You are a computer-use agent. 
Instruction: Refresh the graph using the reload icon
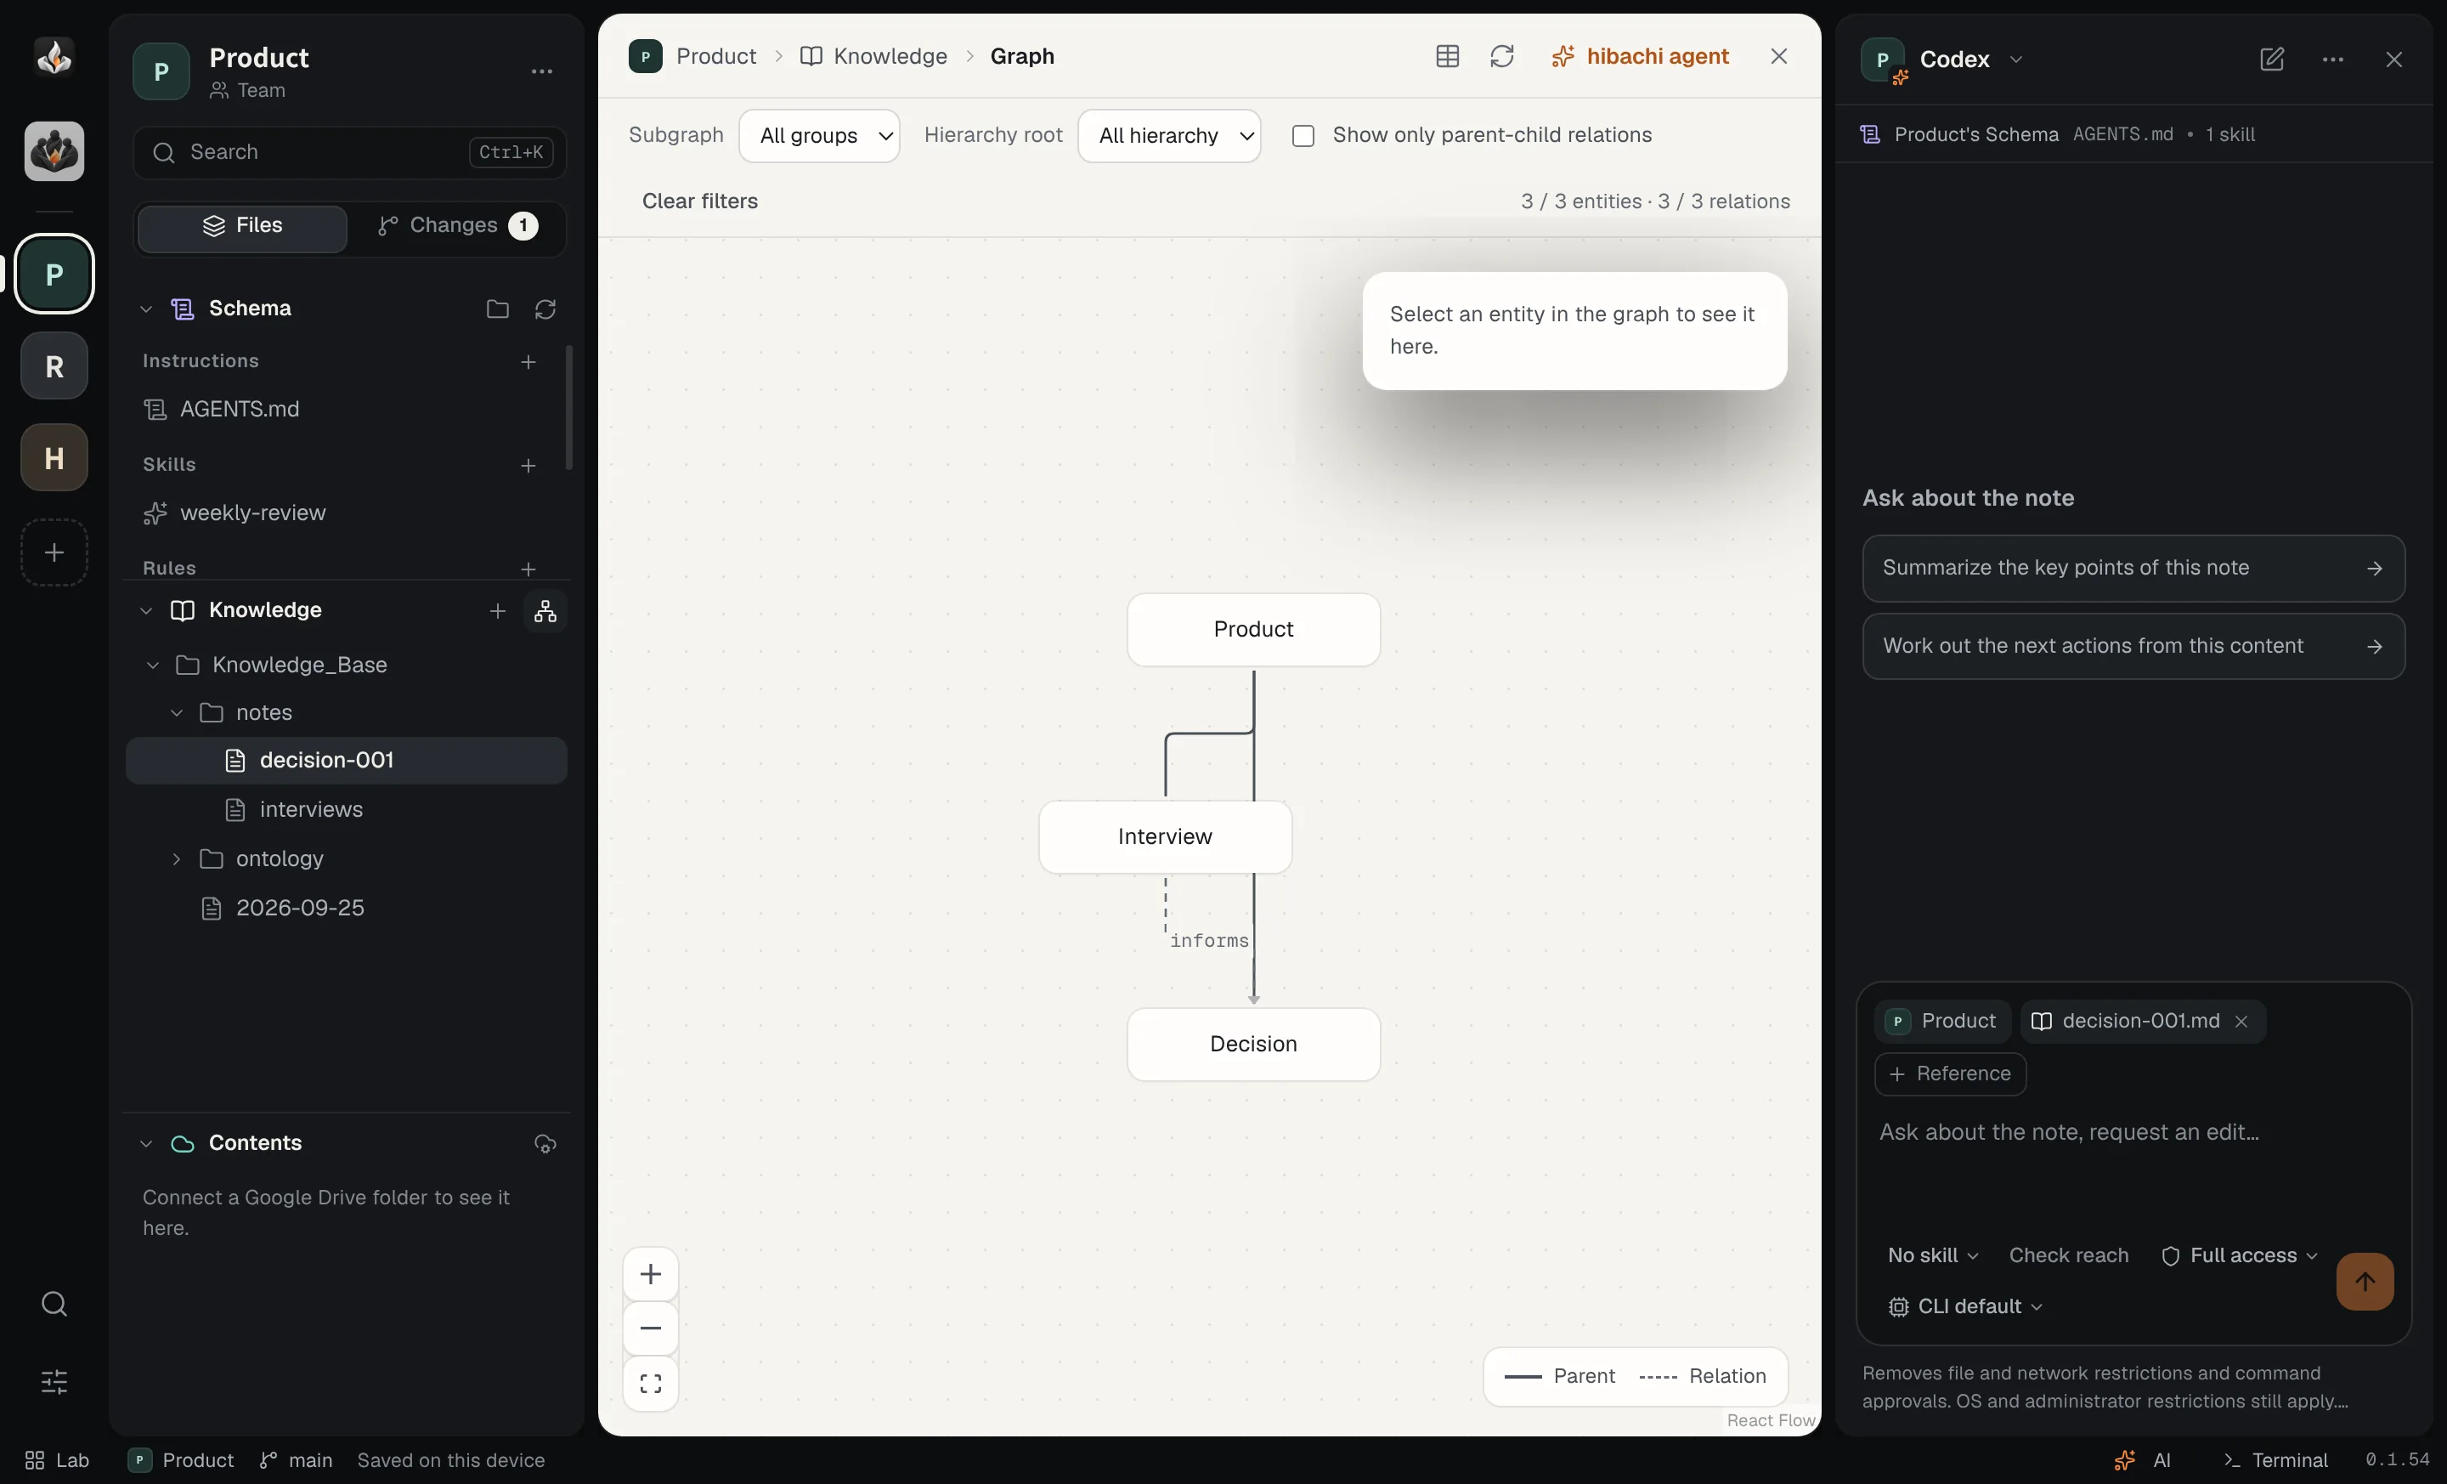click(1501, 57)
